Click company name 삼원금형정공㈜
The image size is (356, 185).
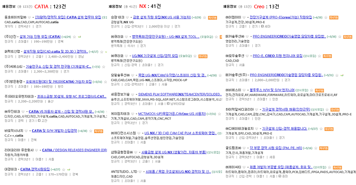pos(122,152)
